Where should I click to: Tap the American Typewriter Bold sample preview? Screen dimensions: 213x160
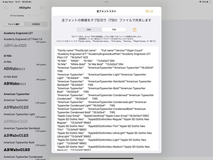[17, 150]
